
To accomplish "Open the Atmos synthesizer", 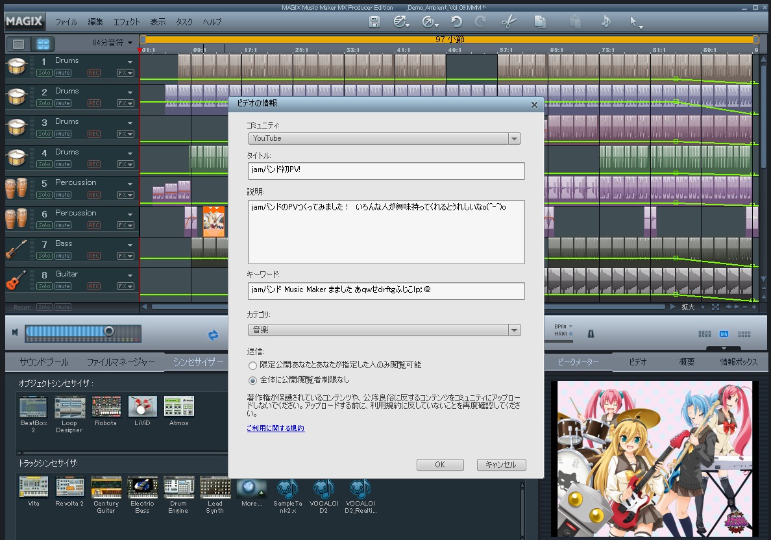I will [x=178, y=407].
